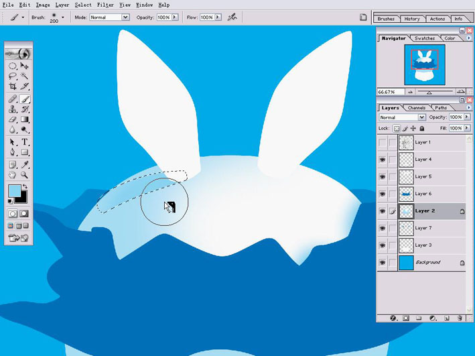Select the Gradient tool
Image resolution: width=475 pixels, height=356 pixels.
[25, 119]
